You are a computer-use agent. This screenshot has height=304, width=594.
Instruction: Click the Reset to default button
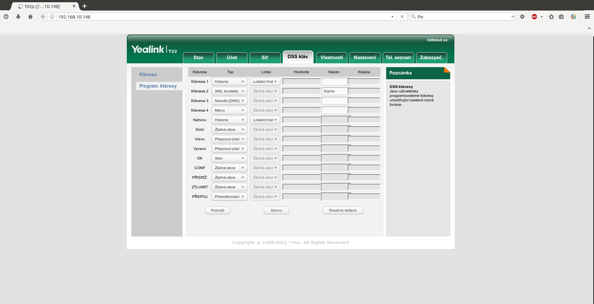pyautogui.click(x=343, y=210)
